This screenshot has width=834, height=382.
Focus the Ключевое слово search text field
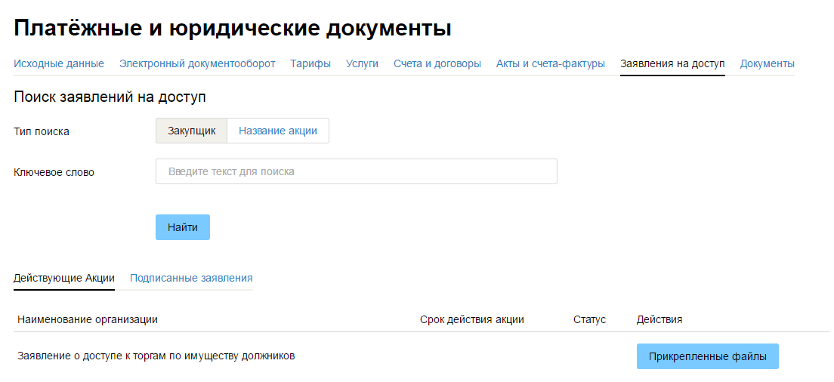(356, 171)
